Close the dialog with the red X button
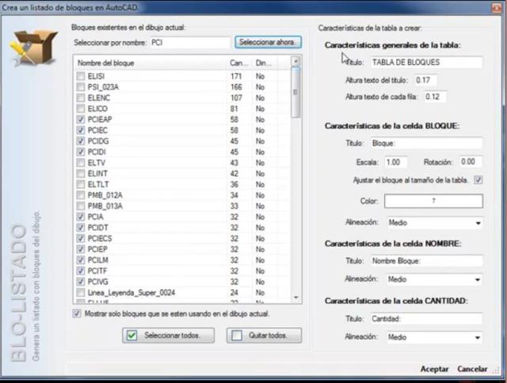The height and width of the screenshot is (383, 507). 497,7
